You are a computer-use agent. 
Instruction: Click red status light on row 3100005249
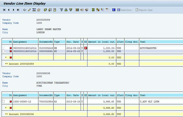(11, 48)
